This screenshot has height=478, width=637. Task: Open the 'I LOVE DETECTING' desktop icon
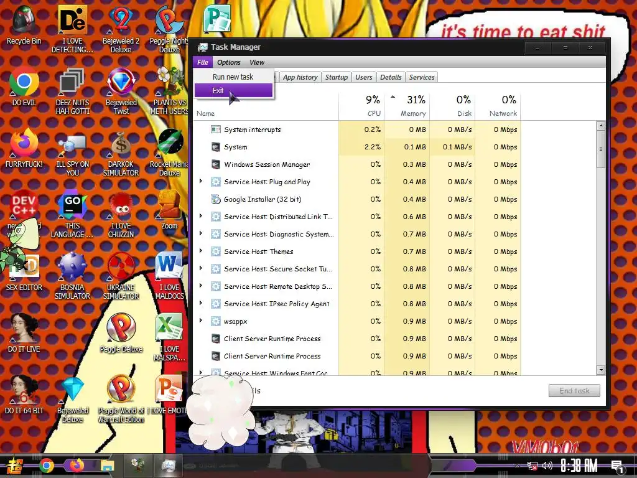click(x=72, y=29)
